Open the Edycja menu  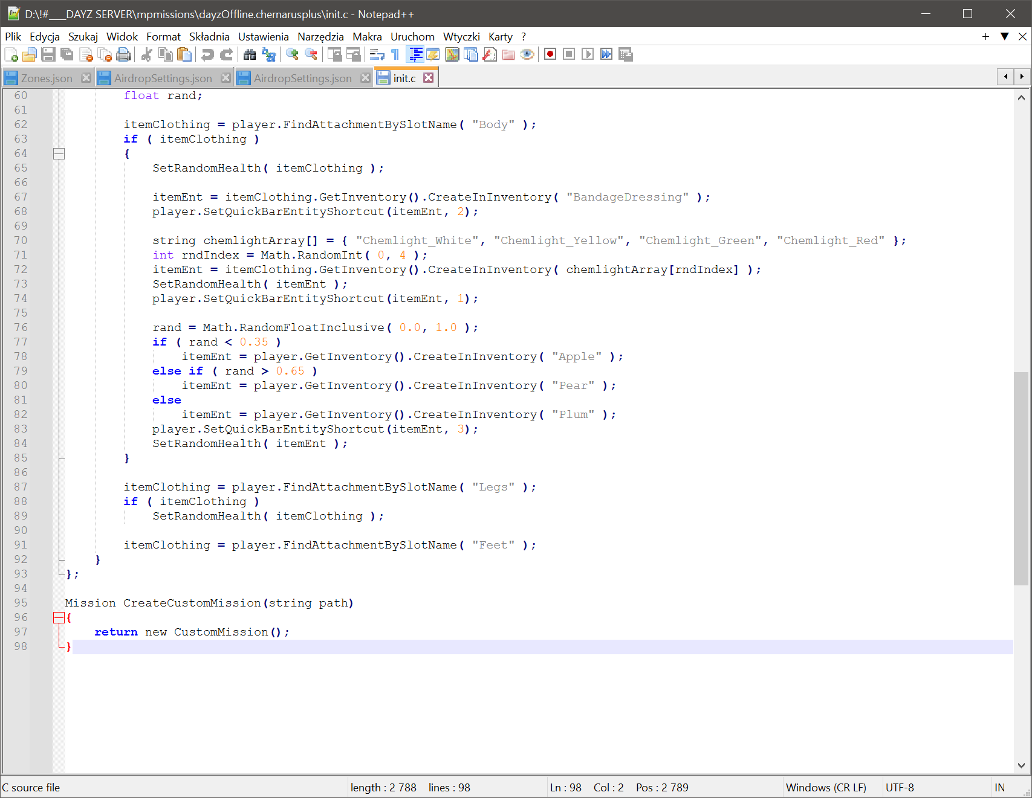click(45, 37)
